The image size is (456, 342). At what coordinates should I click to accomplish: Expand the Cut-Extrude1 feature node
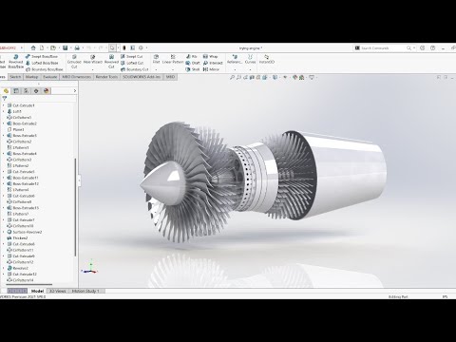[4, 105]
